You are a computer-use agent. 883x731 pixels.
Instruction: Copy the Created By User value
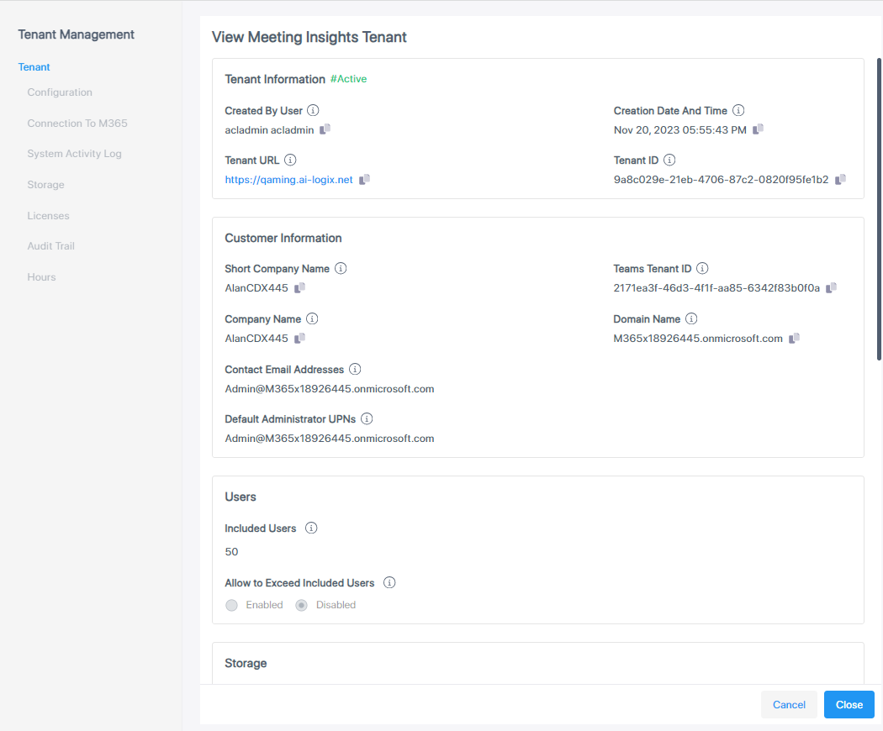325,129
